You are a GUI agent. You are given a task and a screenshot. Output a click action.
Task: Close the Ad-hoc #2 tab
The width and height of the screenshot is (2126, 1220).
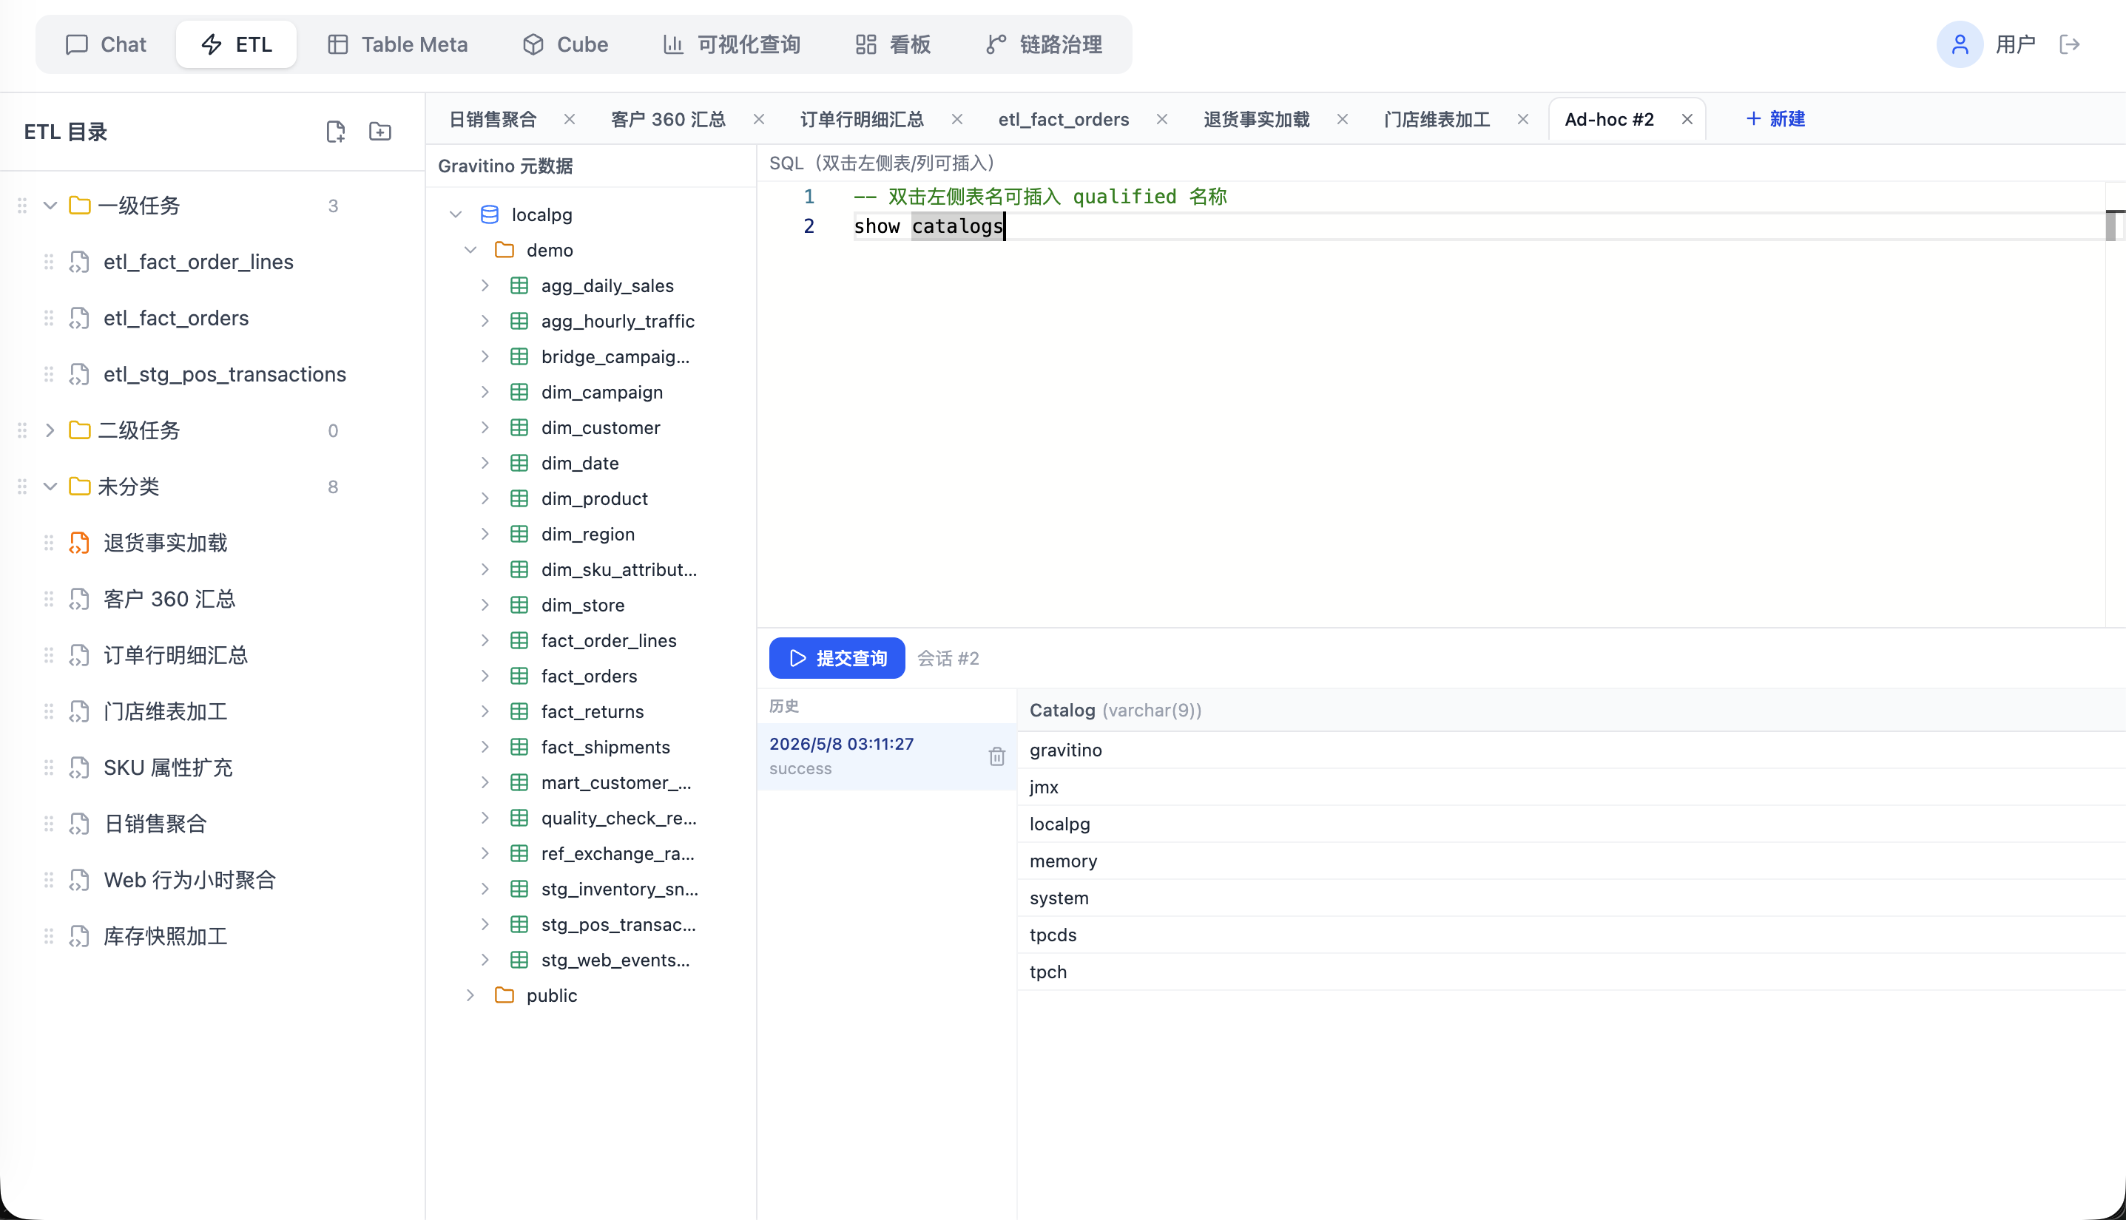tap(1687, 119)
